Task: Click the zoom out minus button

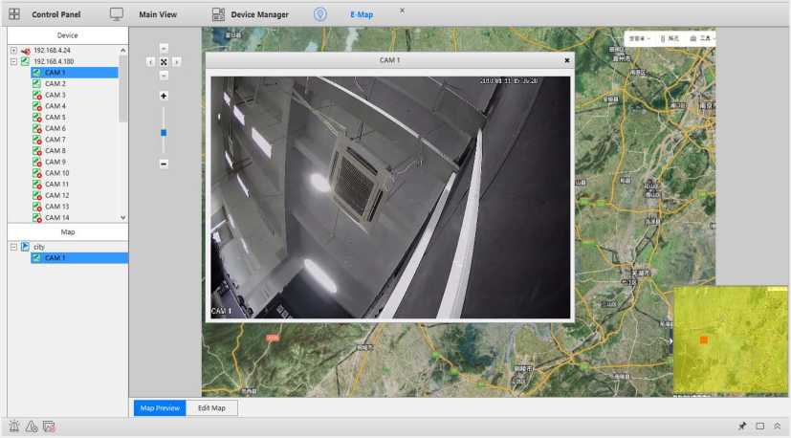Action: pyautogui.click(x=164, y=164)
